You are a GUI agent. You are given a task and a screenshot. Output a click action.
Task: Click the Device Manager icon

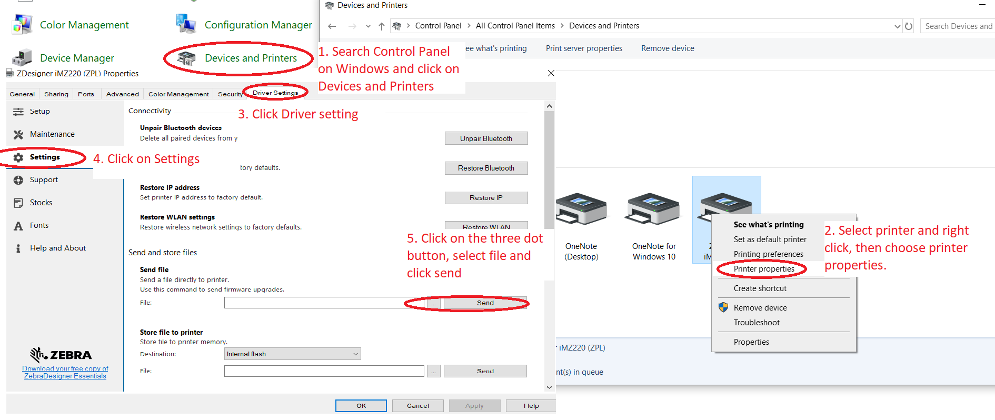[22, 58]
